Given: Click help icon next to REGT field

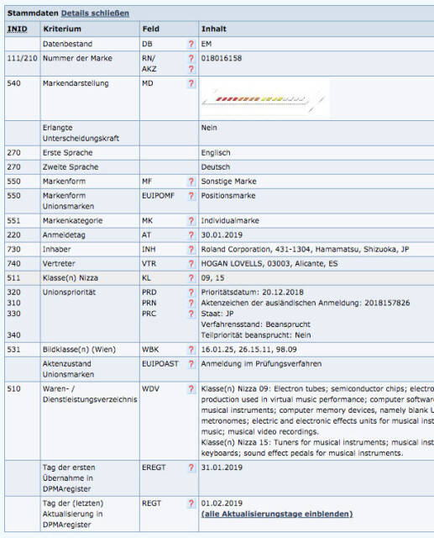Looking at the screenshot, I should [x=191, y=504].
